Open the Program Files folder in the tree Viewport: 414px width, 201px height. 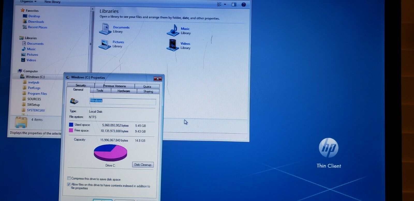(37, 94)
